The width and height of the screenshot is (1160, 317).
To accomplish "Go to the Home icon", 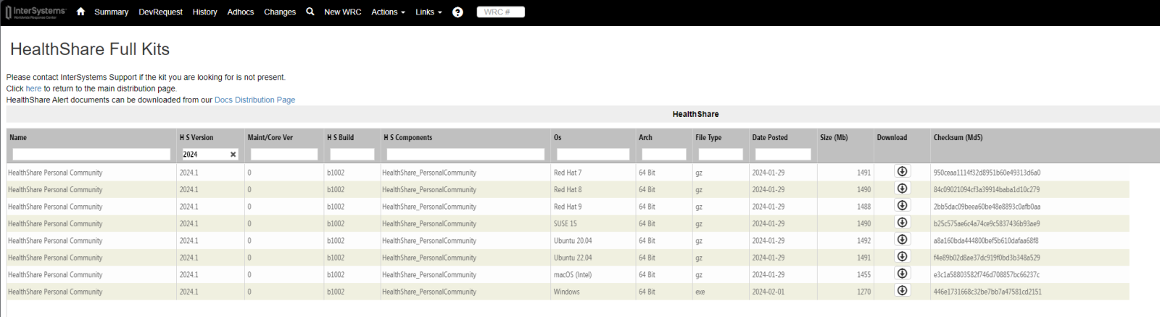I will 80,12.
